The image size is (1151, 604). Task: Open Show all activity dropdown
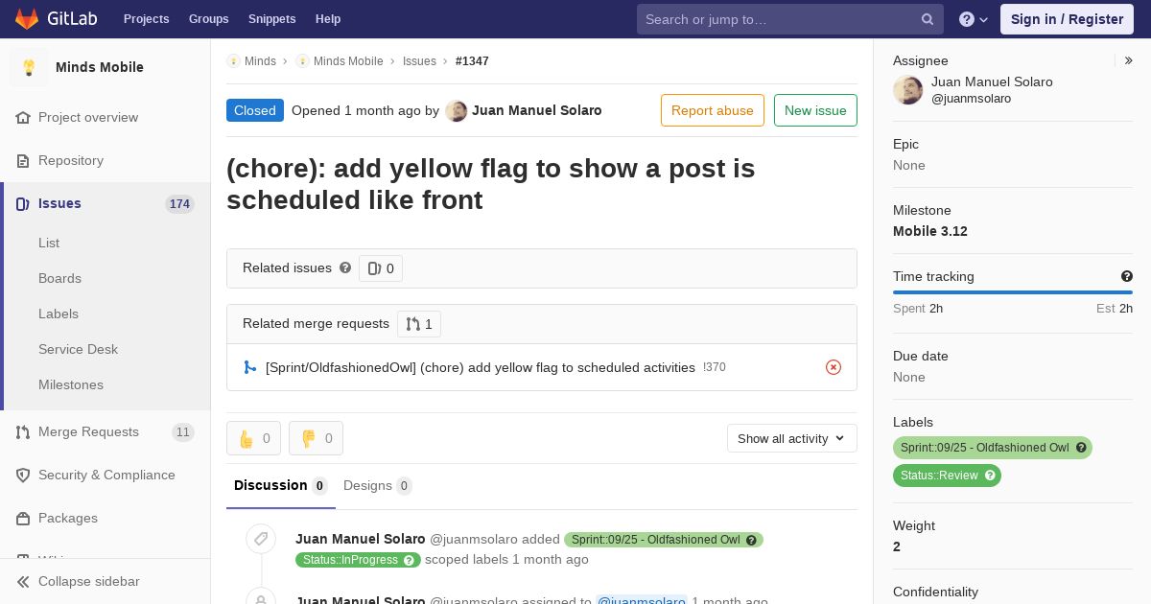point(792,438)
